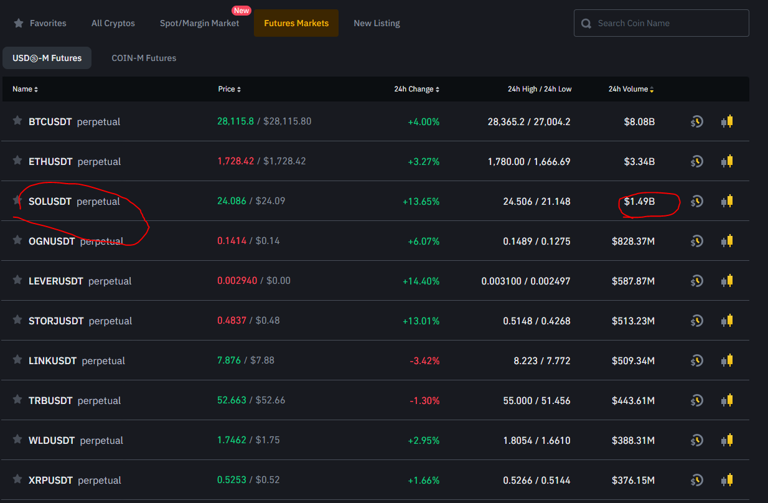The image size is (768, 503).
Task: Click TRBUSDT price 52.663
Action: (x=232, y=400)
